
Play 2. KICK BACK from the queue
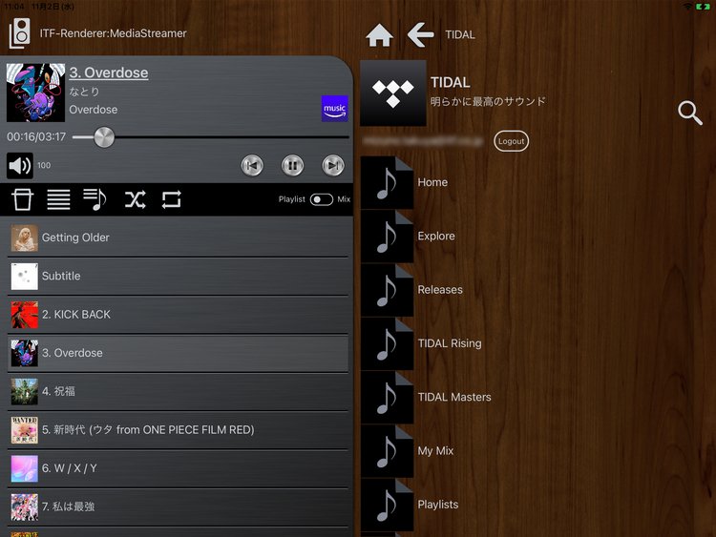(179, 315)
